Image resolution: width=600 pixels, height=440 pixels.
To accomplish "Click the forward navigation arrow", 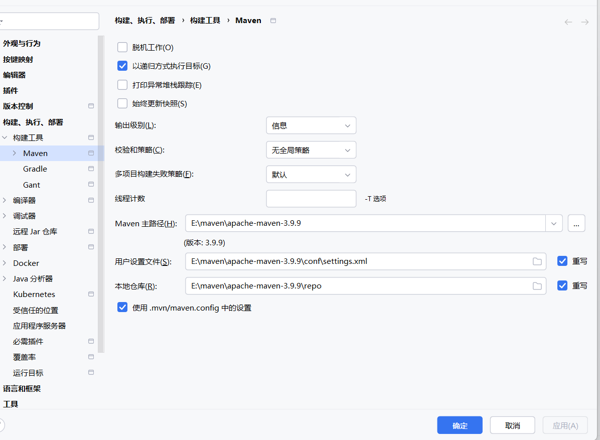I will pos(584,22).
